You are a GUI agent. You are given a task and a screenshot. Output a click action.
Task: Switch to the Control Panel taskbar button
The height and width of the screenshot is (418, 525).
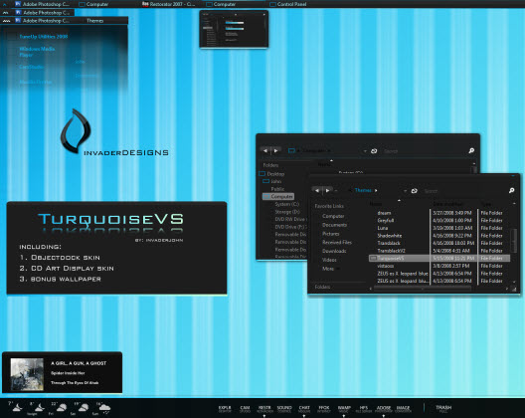click(288, 4)
